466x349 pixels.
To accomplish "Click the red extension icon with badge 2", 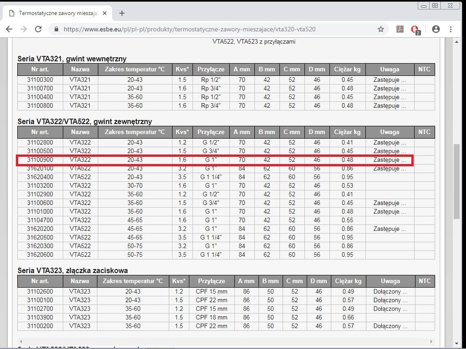I will point(414,29).
